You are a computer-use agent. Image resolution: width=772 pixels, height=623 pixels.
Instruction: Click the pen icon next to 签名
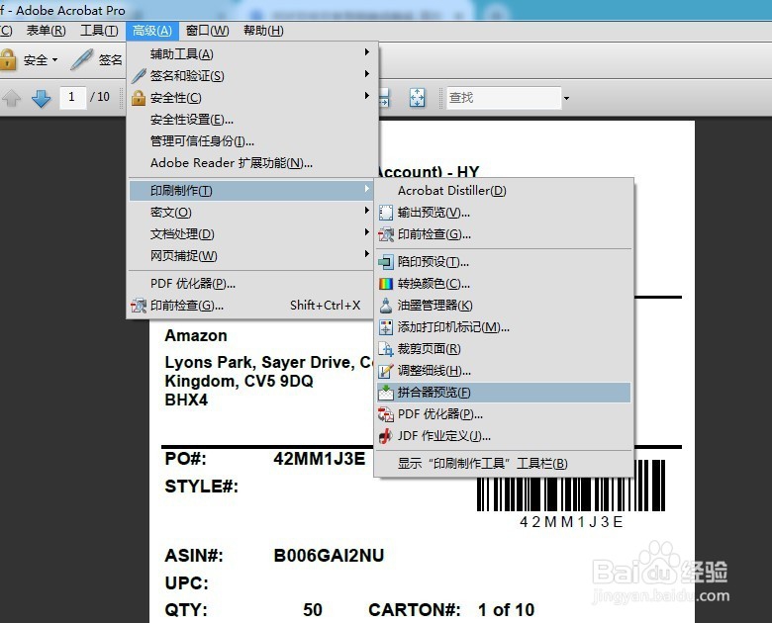pos(82,59)
